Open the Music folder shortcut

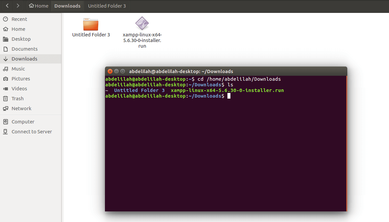[x=30, y=69]
